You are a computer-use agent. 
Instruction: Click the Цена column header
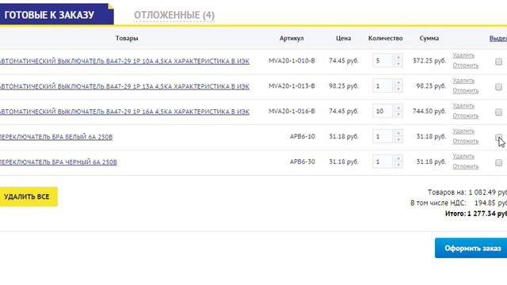click(343, 38)
